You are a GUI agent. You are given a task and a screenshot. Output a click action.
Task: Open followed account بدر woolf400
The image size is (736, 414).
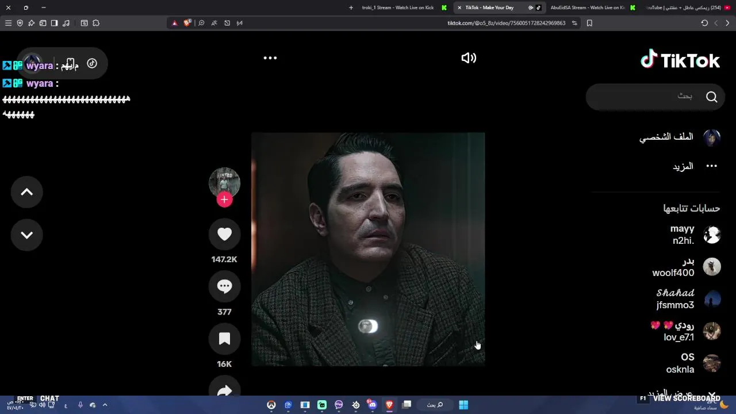tap(686, 267)
